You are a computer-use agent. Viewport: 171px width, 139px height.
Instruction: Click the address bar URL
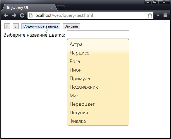(64, 15)
